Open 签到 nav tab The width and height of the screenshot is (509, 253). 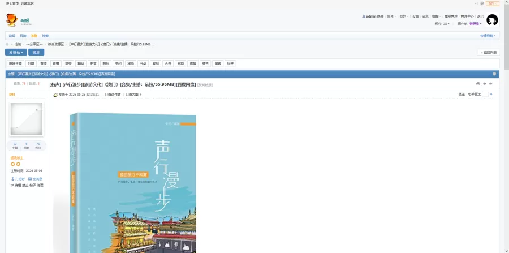click(x=34, y=36)
